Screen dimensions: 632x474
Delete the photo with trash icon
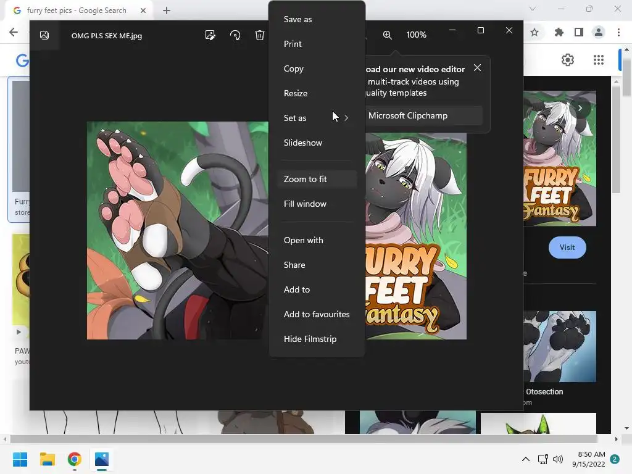260,35
